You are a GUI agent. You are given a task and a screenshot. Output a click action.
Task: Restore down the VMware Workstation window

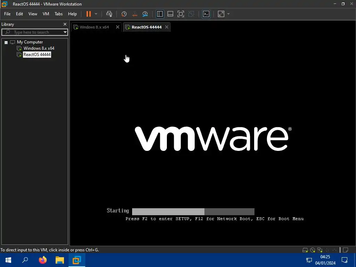pyautogui.click(x=343, y=4)
